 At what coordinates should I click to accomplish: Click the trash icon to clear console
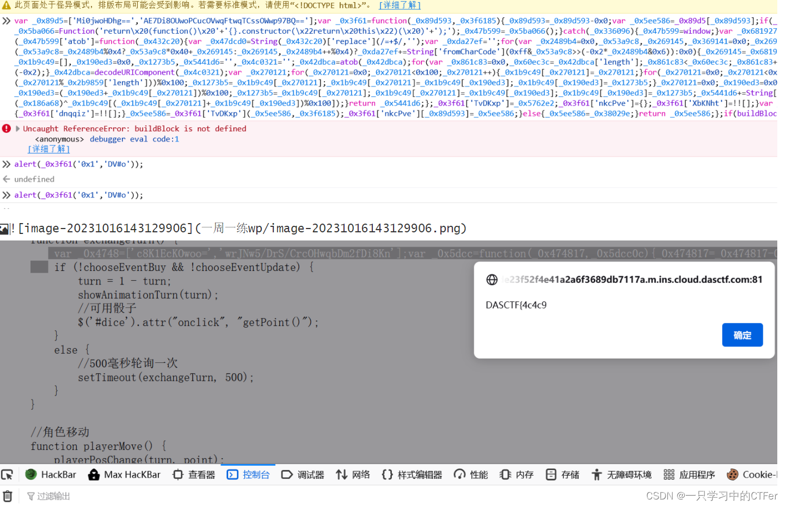(x=8, y=496)
